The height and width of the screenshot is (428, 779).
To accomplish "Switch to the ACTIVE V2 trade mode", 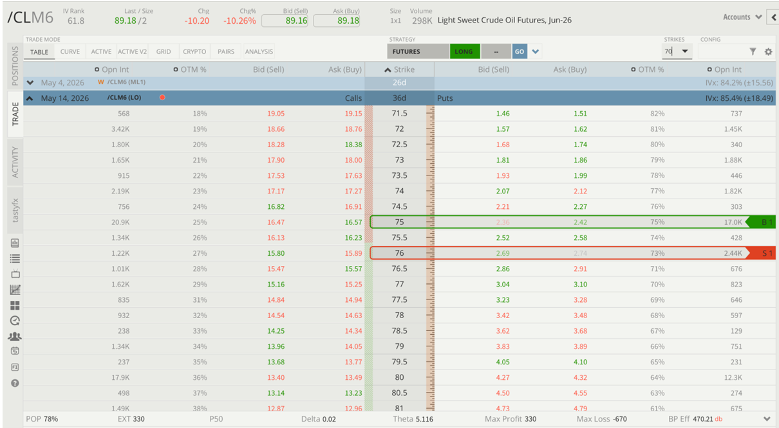I will 132,51.
